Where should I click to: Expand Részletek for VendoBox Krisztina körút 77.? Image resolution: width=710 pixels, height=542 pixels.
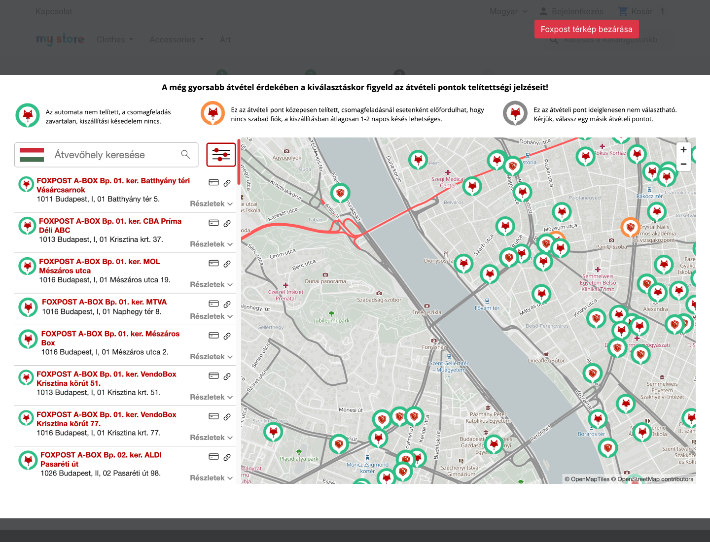212,438
